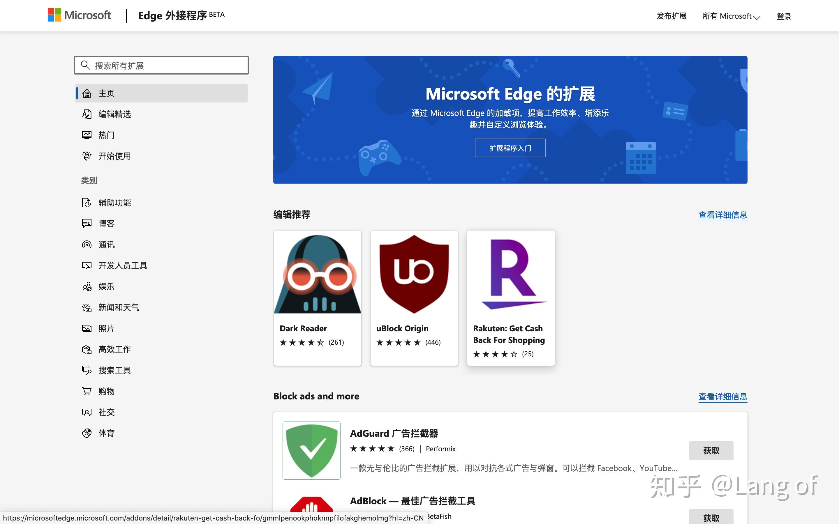Viewport: 839px width, 524px height.
Task: Select the 体育 category
Action: tap(106, 433)
